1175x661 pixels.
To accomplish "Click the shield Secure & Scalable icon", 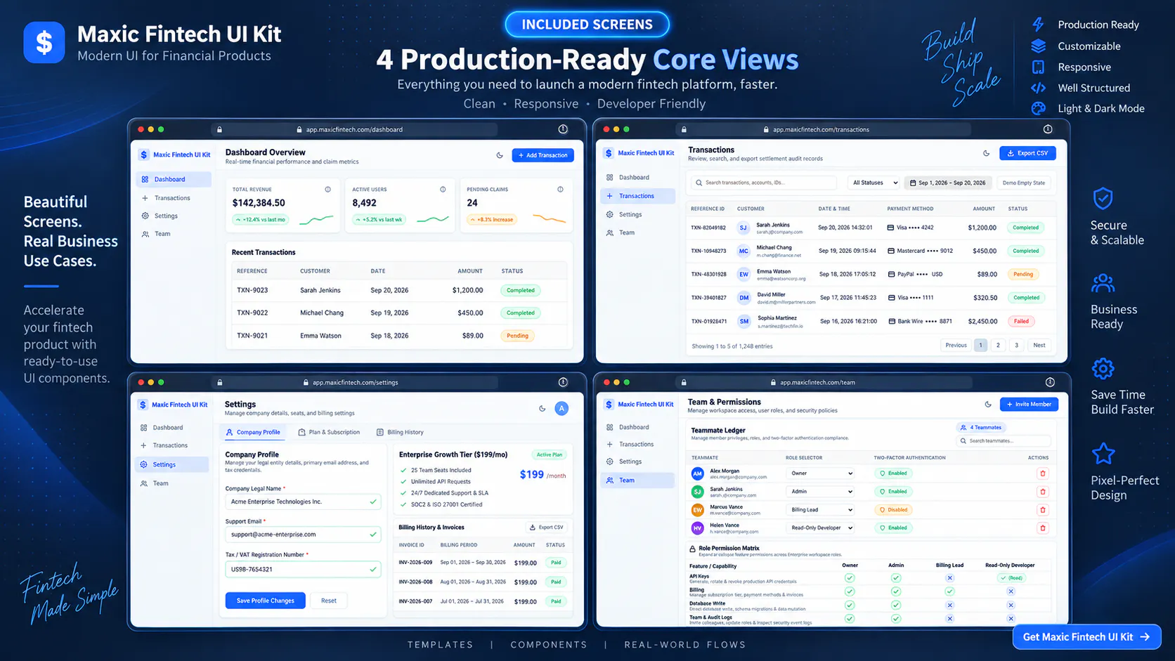I will [x=1103, y=199].
